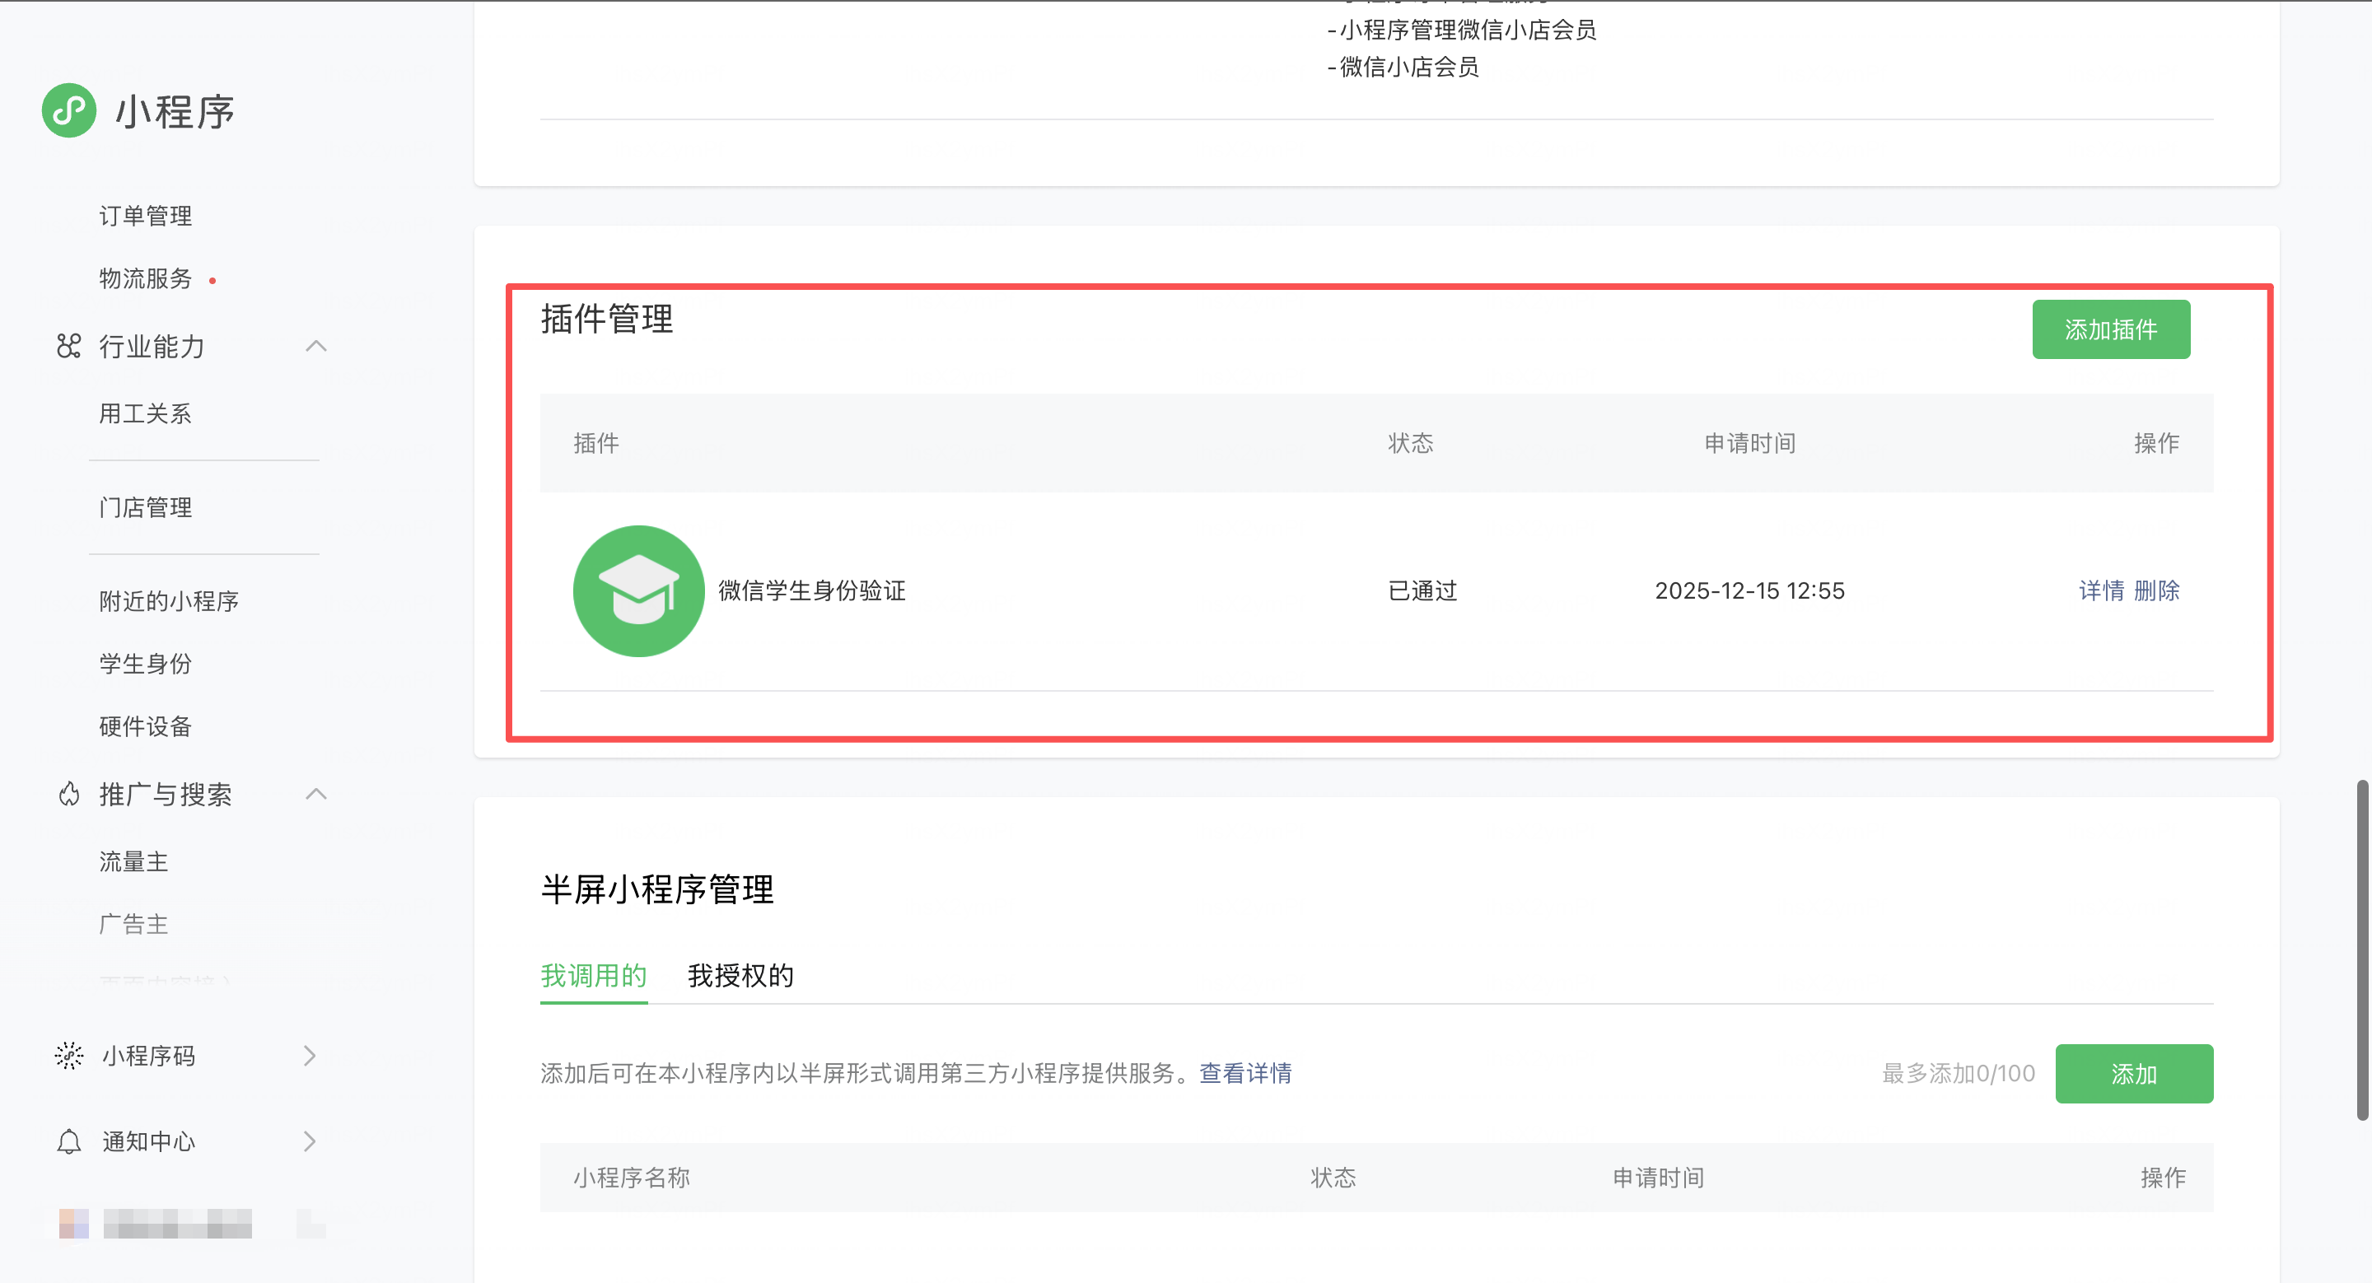The width and height of the screenshot is (2372, 1283).
Task: Open 学生身份 in the sidebar
Action: pos(146,664)
